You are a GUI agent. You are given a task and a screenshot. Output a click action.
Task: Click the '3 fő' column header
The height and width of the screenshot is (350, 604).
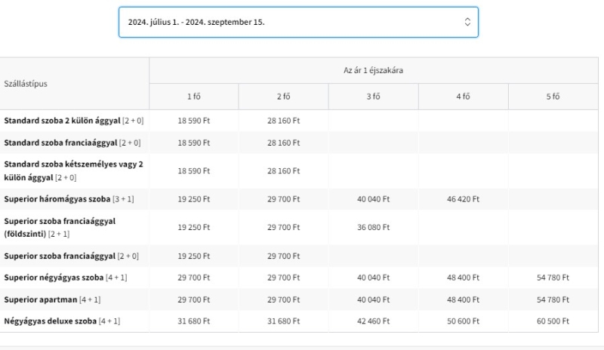373,97
